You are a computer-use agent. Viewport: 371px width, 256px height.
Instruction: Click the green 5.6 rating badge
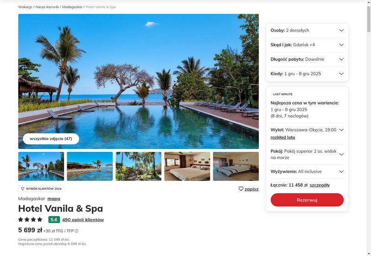54,219
